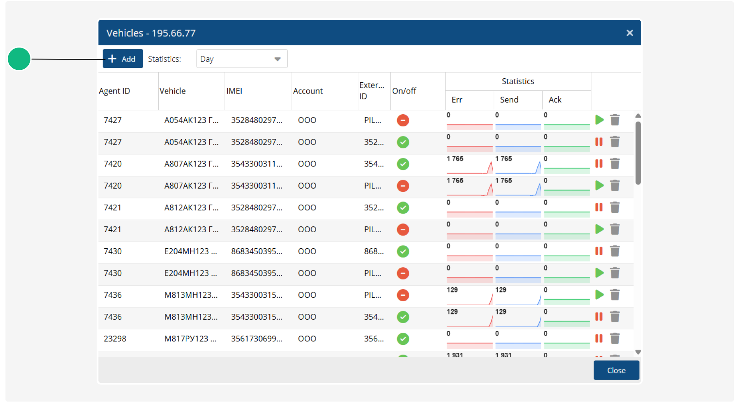Delete the 7430 row with PIL... external ID
The image size is (735, 403).
click(x=615, y=273)
